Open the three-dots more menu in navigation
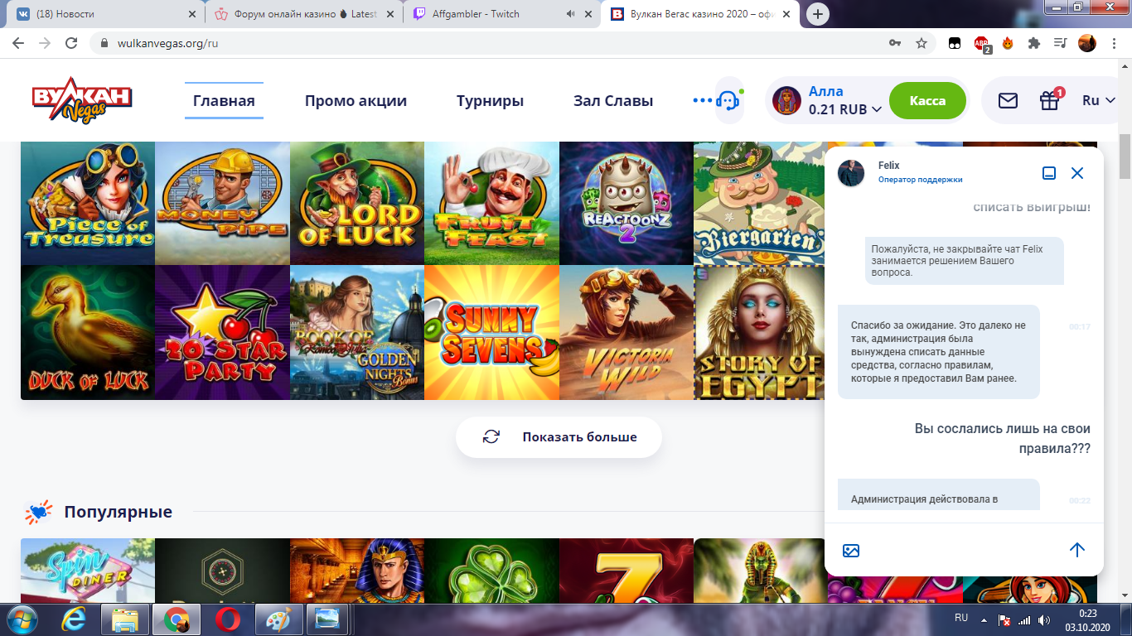This screenshot has width=1132, height=636. point(703,100)
